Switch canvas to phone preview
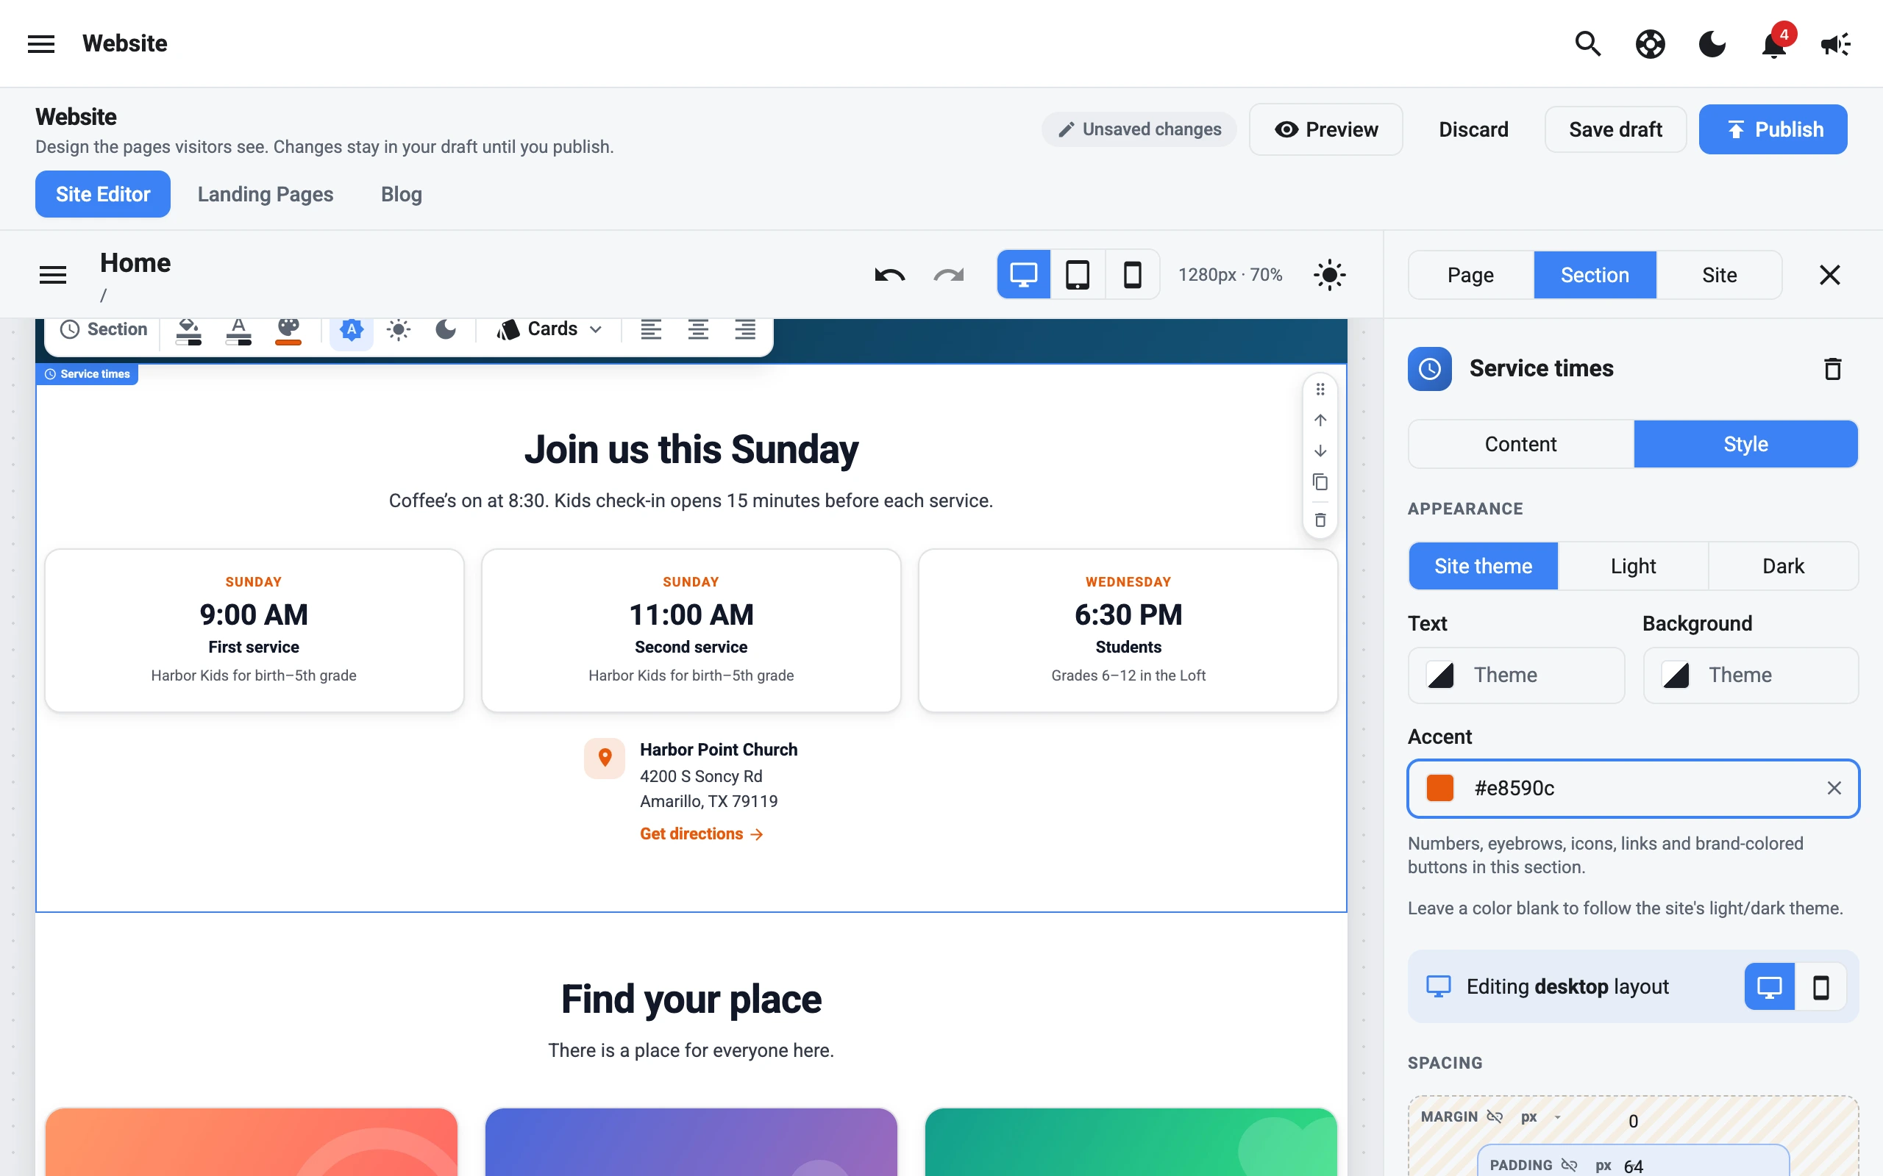The image size is (1883, 1176). point(1132,275)
